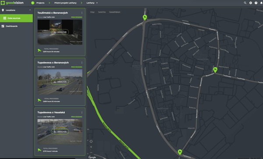Image resolution: width=263 pixels, height=159 pixels.
Task: Open the Letňany location dropdown
Action: point(92,3)
